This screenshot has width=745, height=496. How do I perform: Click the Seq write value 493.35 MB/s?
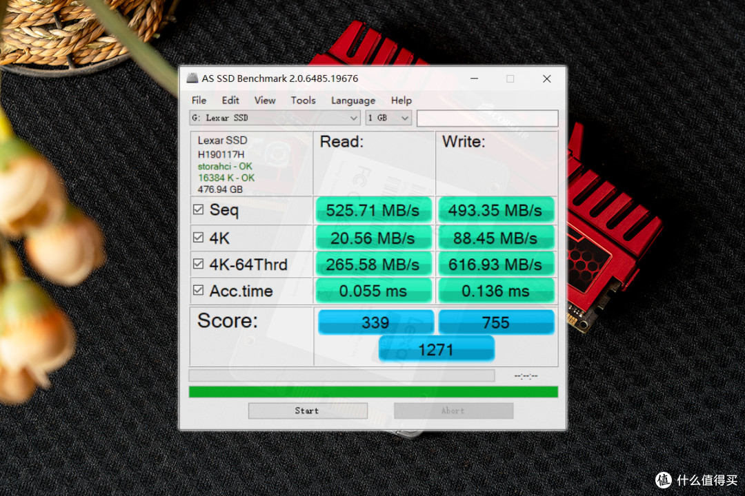click(x=496, y=210)
